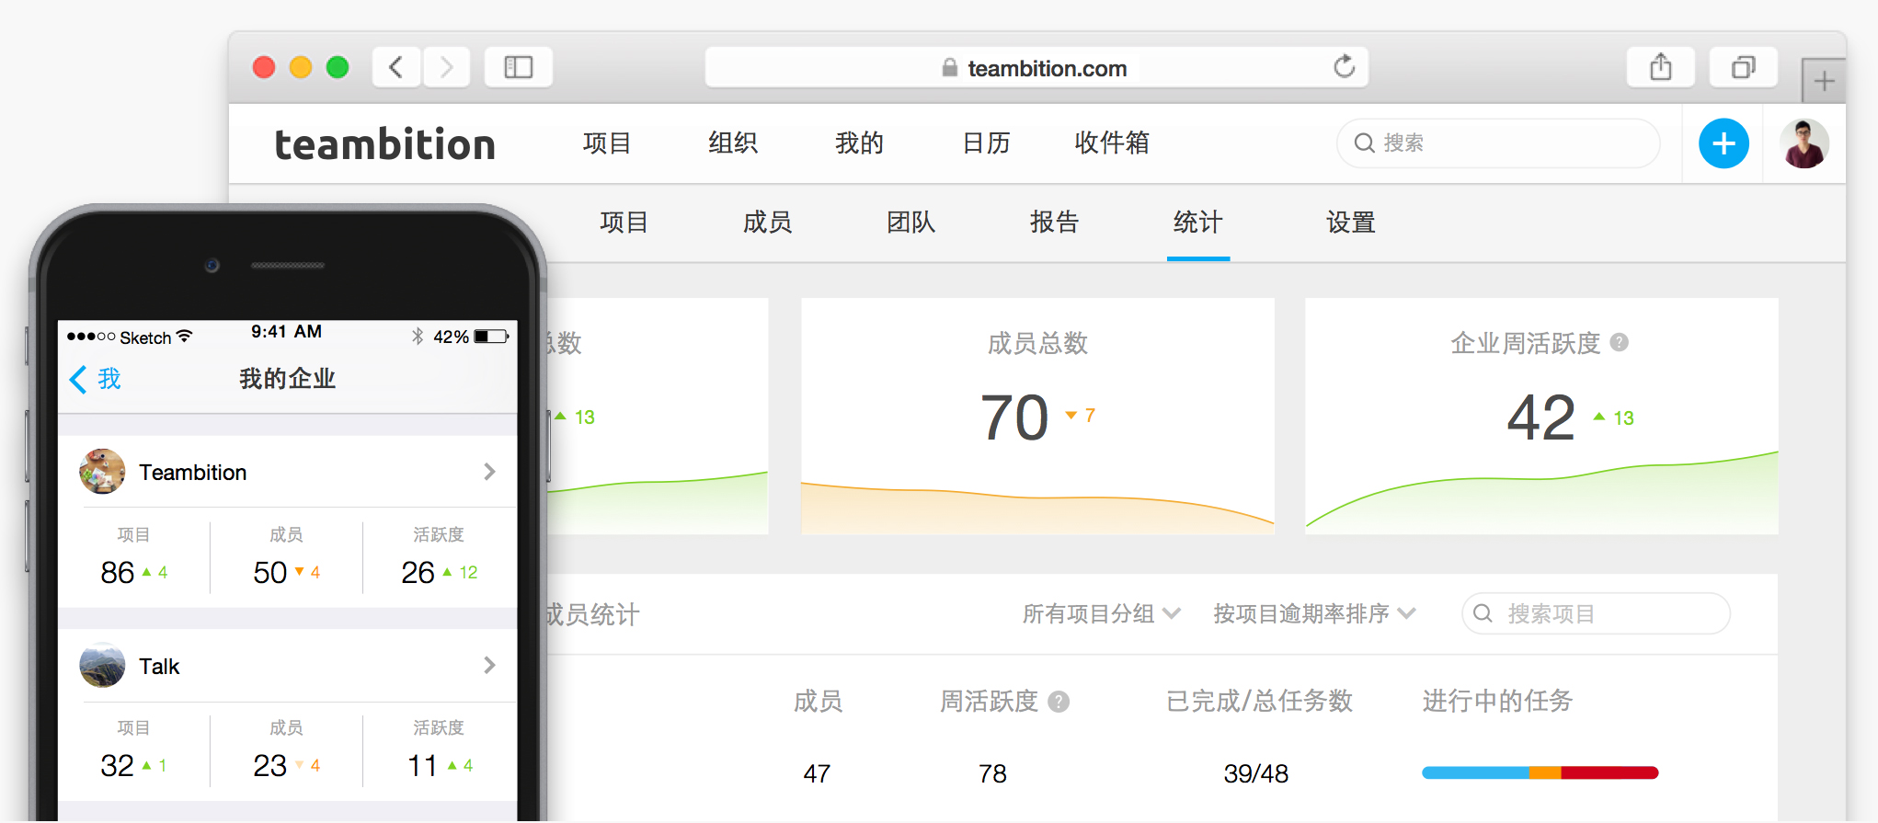This screenshot has height=823, width=1878.
Task: Click the 39/48 task count cell
Action: coord(1256,774)
